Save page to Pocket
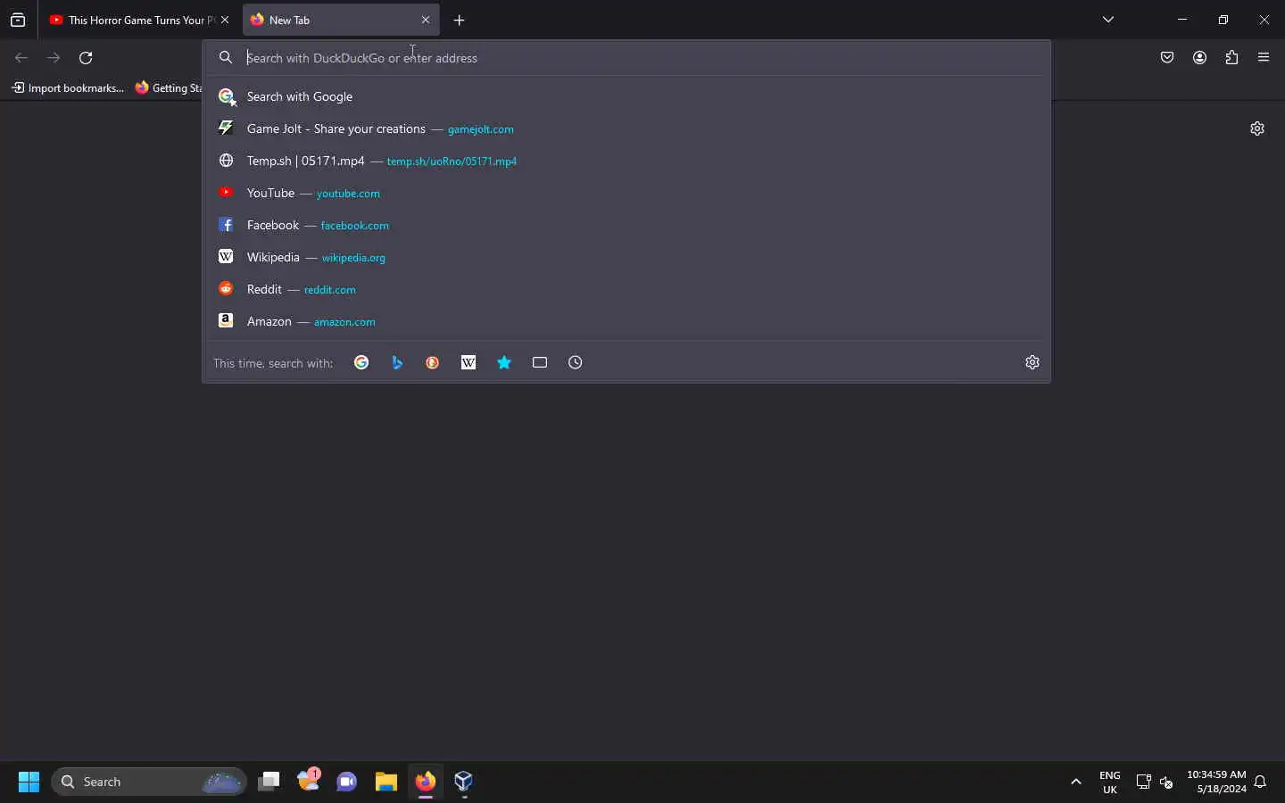The width and height of the screenshot is (1285, 803). point(1169,58)
